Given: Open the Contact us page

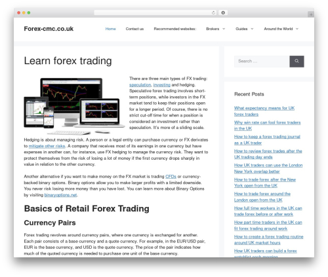Looking at the screenshot, I should [x=134, y=29].
